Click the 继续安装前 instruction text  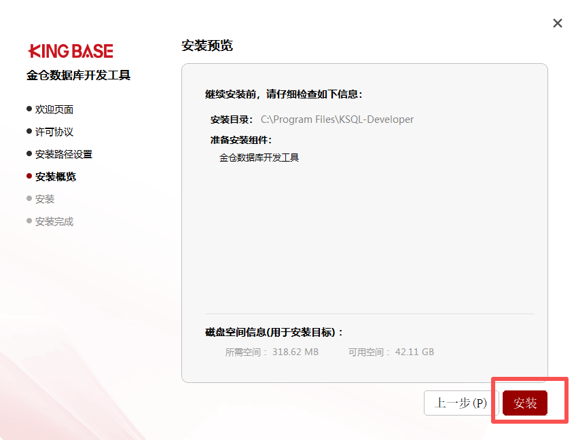coord(284,94)
